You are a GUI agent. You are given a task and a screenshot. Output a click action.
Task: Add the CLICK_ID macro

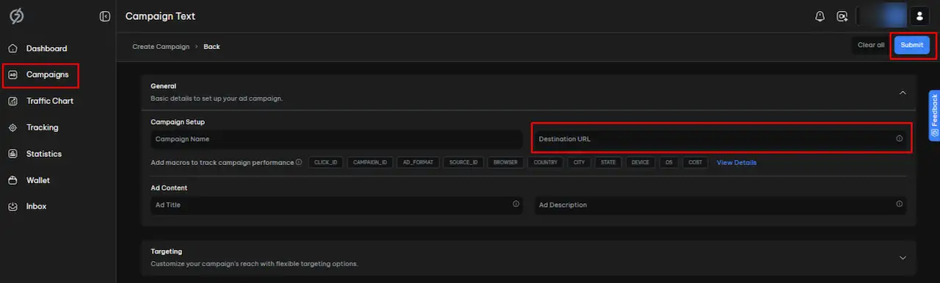click(325, 162)
